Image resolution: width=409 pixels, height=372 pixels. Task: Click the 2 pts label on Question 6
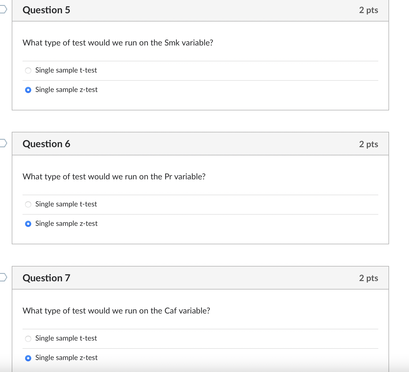pos(369,144)
